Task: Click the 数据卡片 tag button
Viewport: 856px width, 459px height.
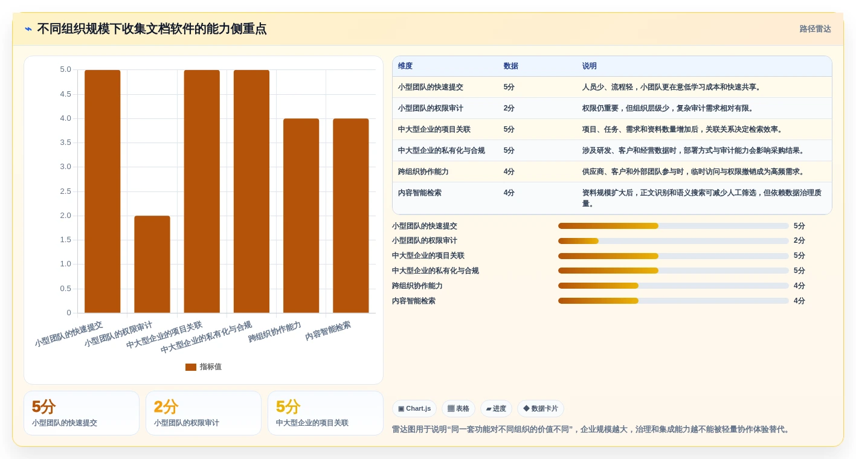Action: coord(541,408)
